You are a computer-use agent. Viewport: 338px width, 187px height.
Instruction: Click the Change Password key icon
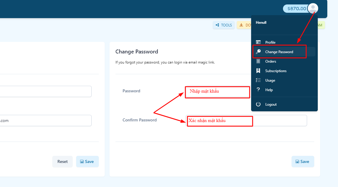coord(258,52)
